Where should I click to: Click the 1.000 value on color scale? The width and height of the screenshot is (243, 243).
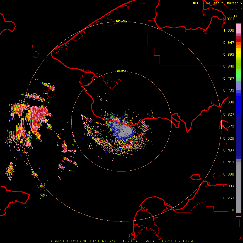229,30
